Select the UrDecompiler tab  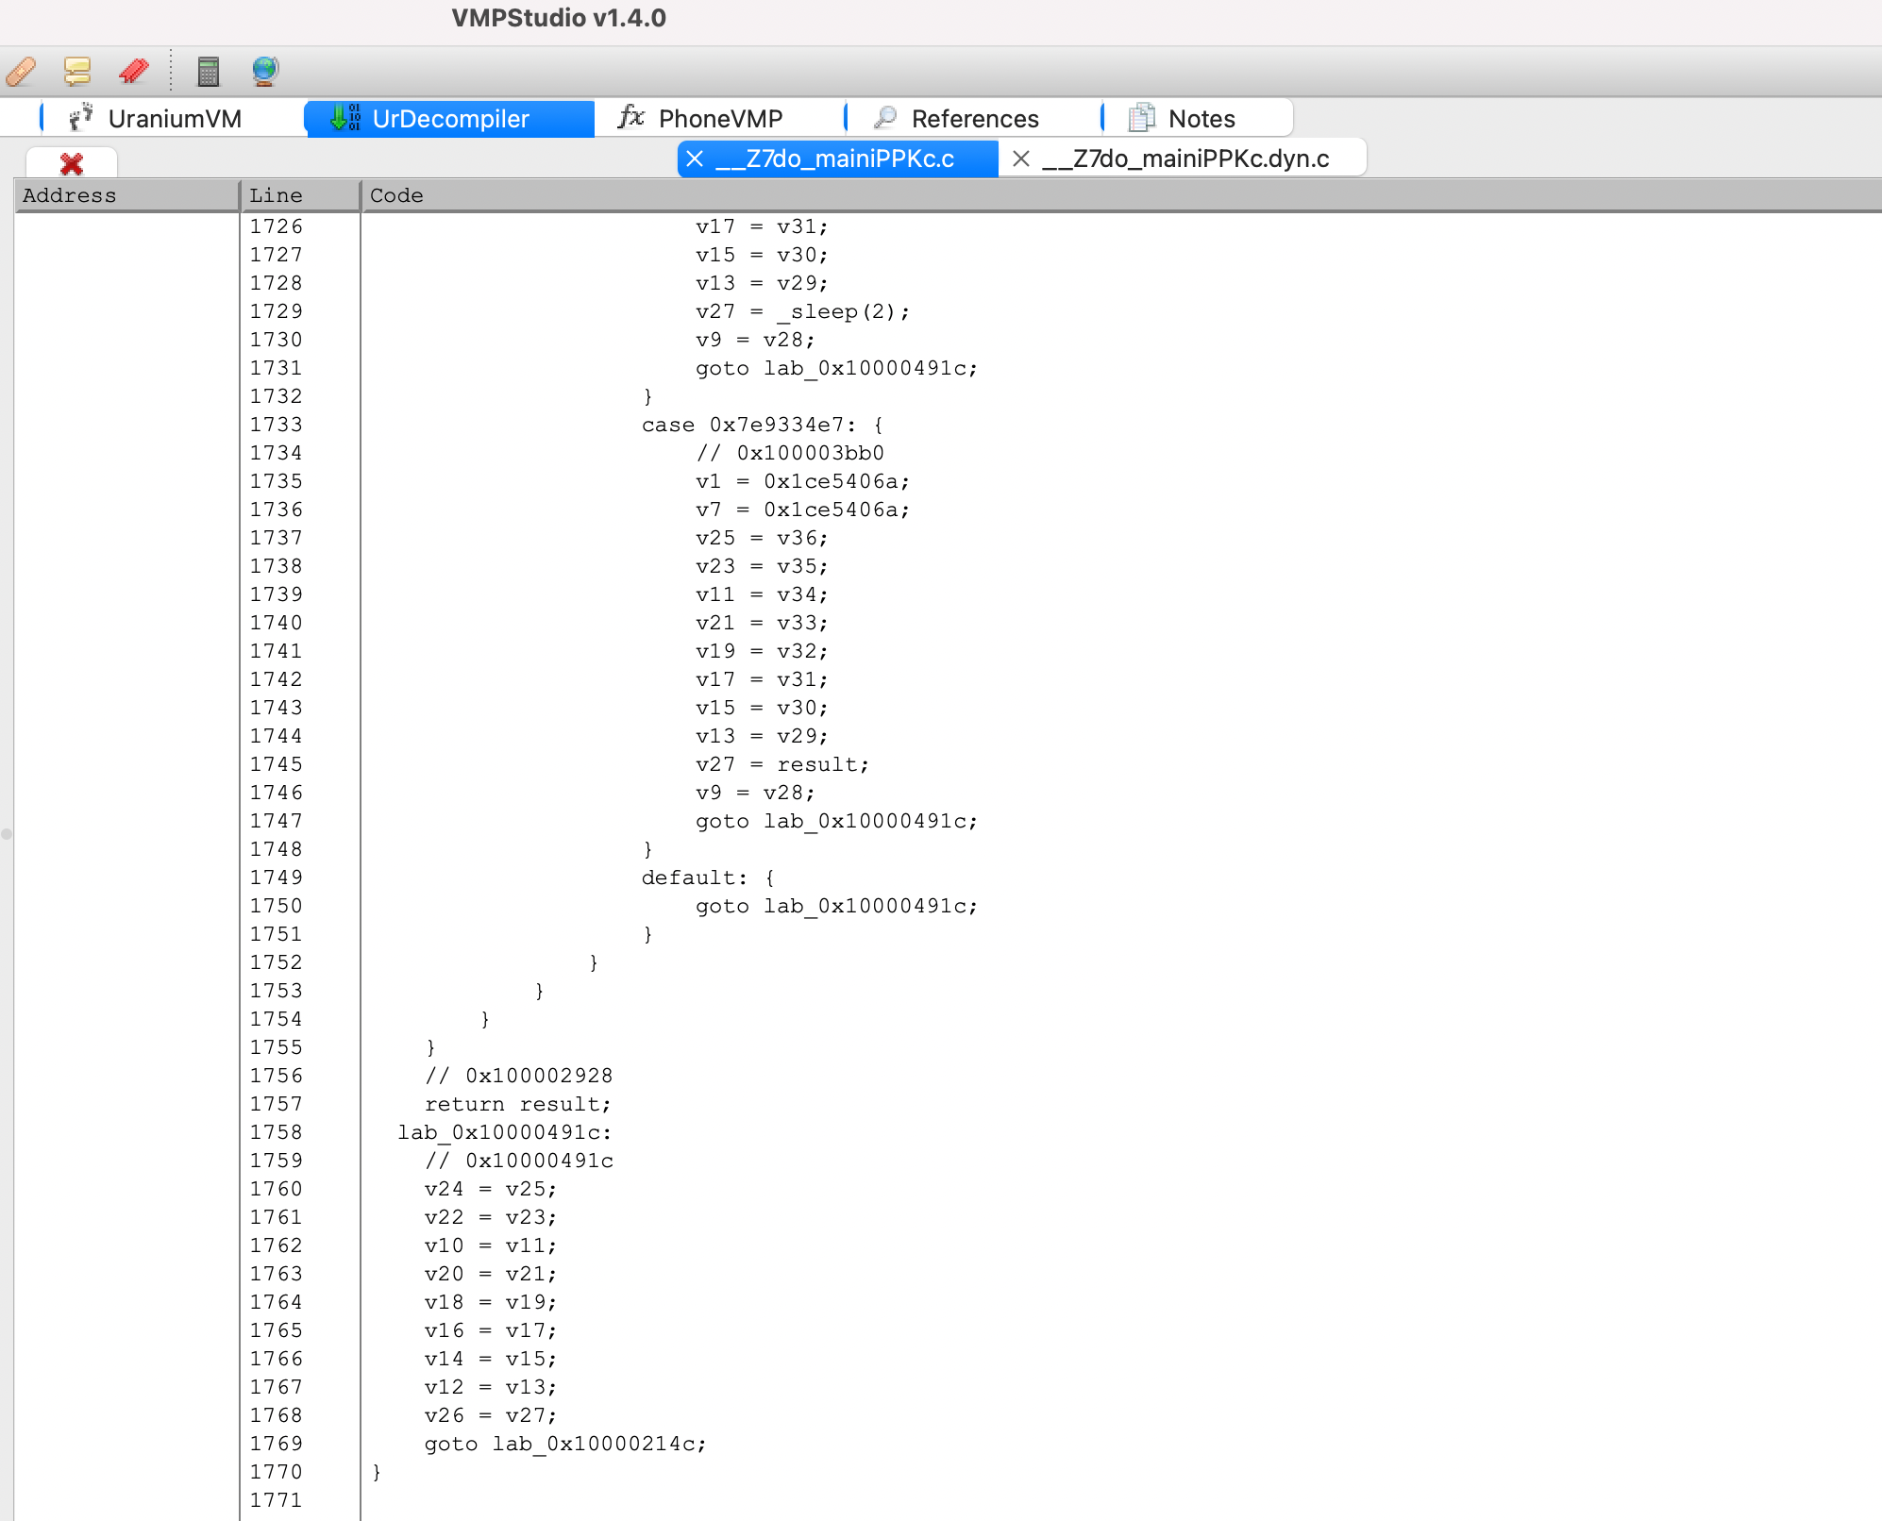pos(449,119)
